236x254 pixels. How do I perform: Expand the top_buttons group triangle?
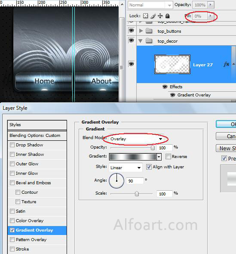click(x=141, y=31)
